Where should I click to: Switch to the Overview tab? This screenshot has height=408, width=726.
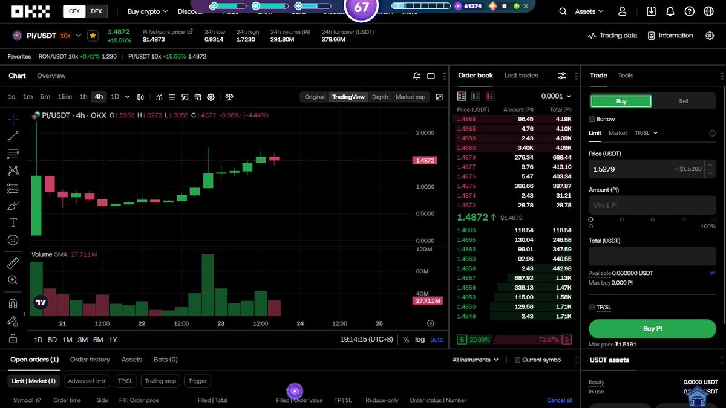pos(51,76)
